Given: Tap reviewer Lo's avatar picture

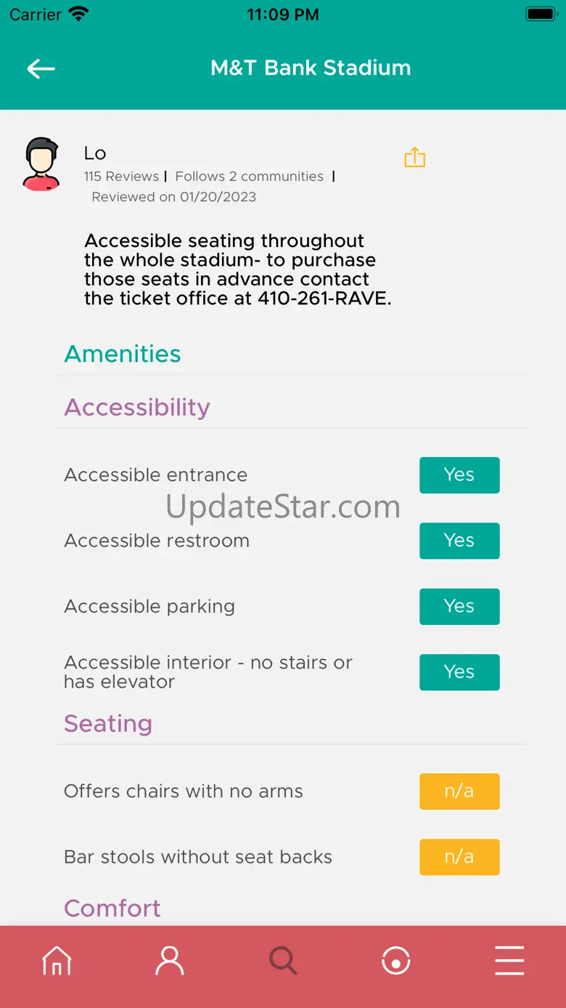Looking at the screenshot, I should [41, 164].
